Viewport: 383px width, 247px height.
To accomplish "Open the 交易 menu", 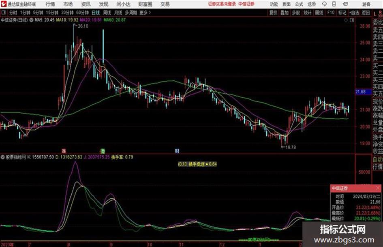I will pos(165,4).
